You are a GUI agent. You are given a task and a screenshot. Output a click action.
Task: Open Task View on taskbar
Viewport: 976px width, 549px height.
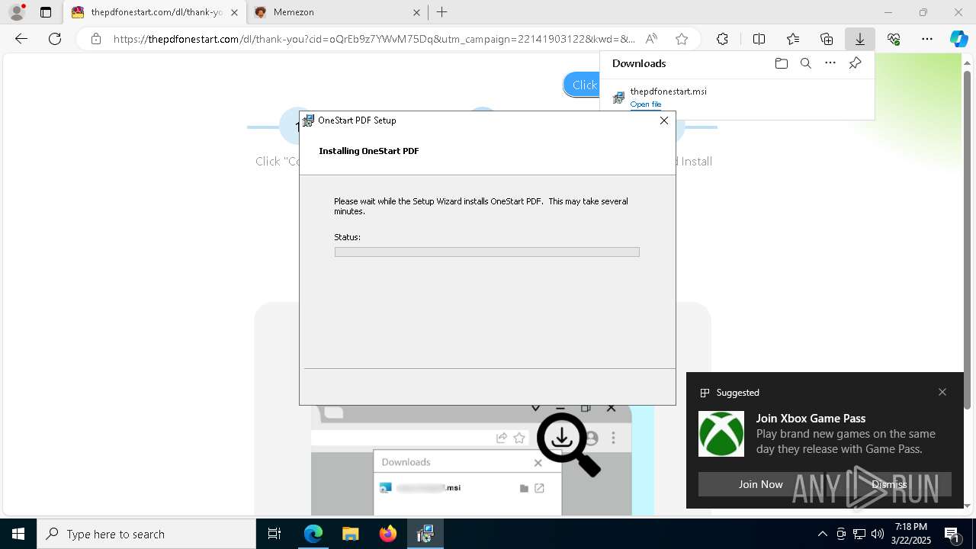pyautogui.click(x=274, y=534)
